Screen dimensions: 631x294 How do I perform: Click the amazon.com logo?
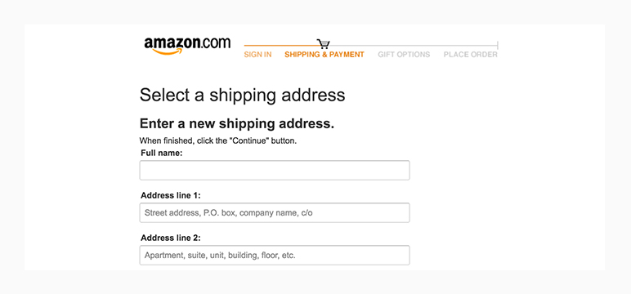[187, 46]
